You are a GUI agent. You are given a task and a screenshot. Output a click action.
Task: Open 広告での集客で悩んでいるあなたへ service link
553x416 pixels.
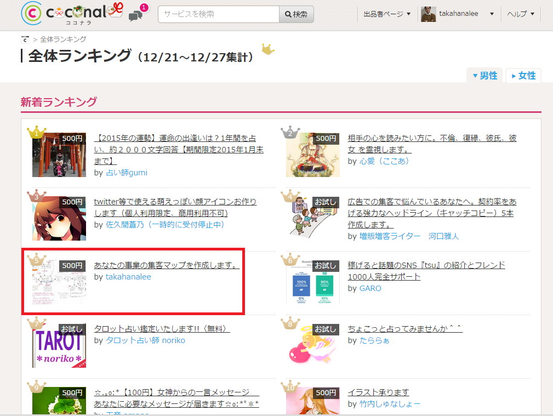click(x=432, y=213)
